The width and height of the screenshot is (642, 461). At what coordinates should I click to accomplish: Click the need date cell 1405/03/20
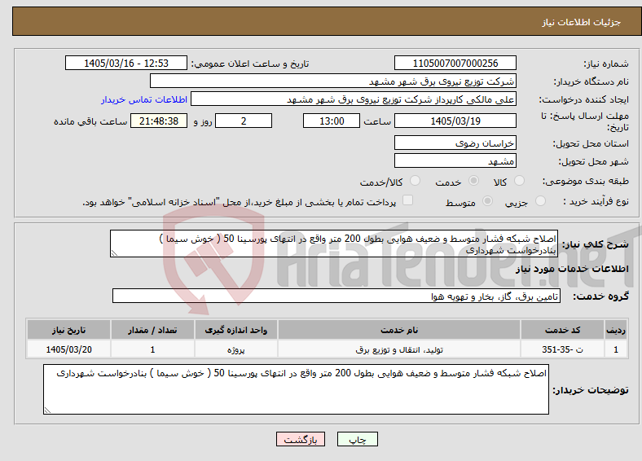click(x=68, y=349)
